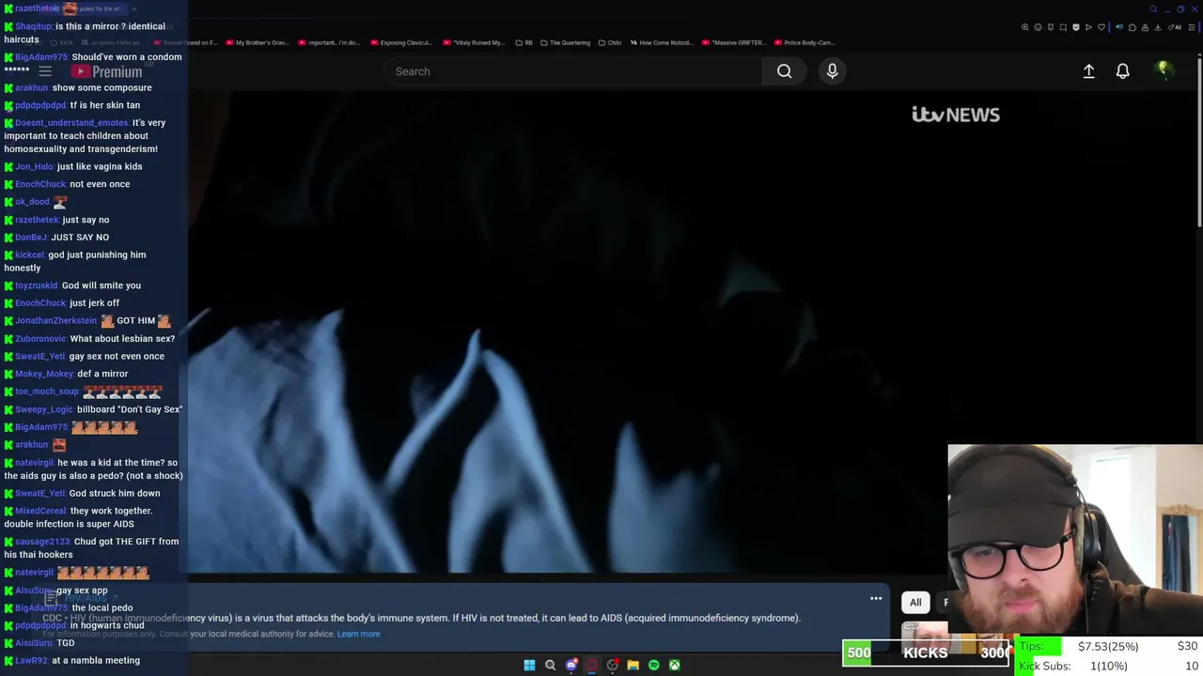The height and width of the screenshot is (676, 1203).
Task: Open bookmark Important...I'm do...
Action: 329,42
